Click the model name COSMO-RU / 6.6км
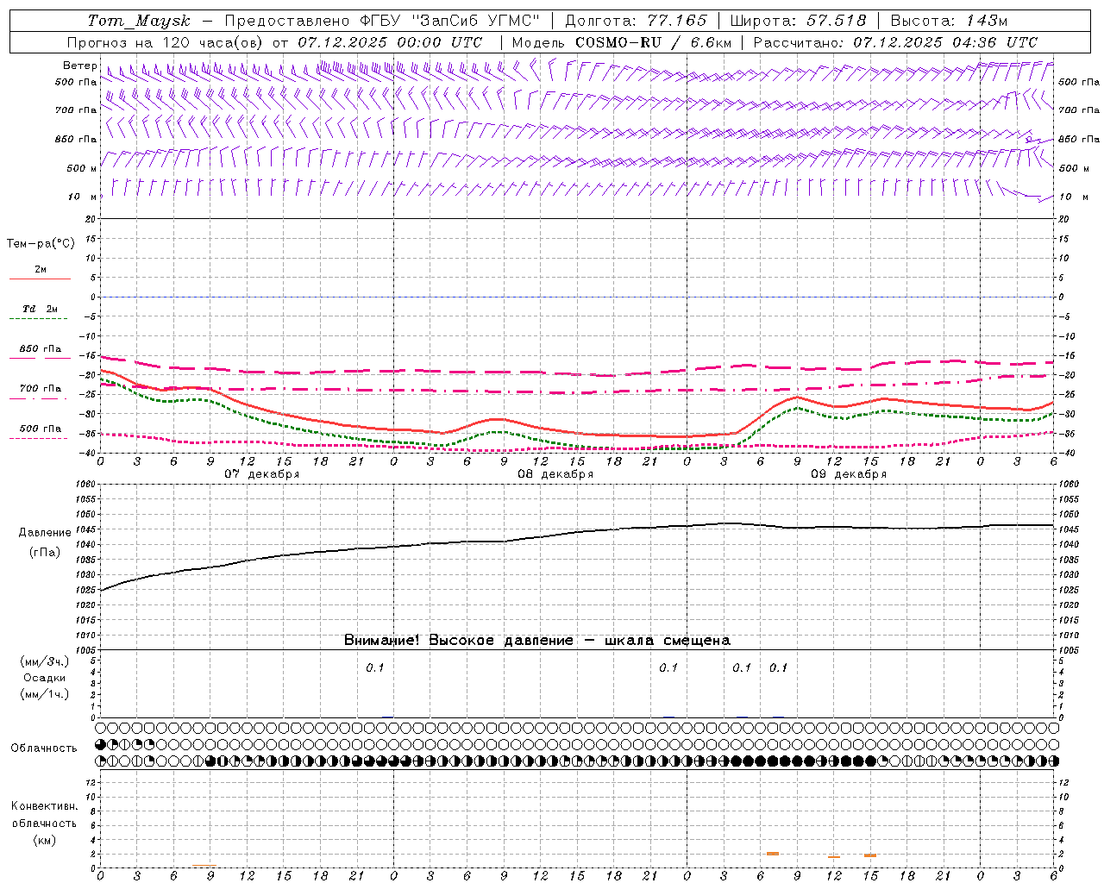 click(x=654, y=42)
